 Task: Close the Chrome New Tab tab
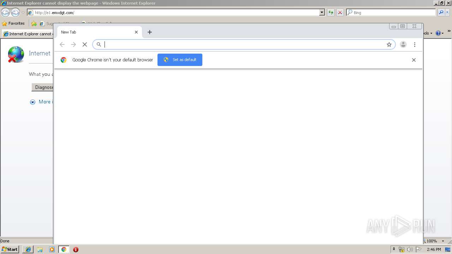[136, 32]
